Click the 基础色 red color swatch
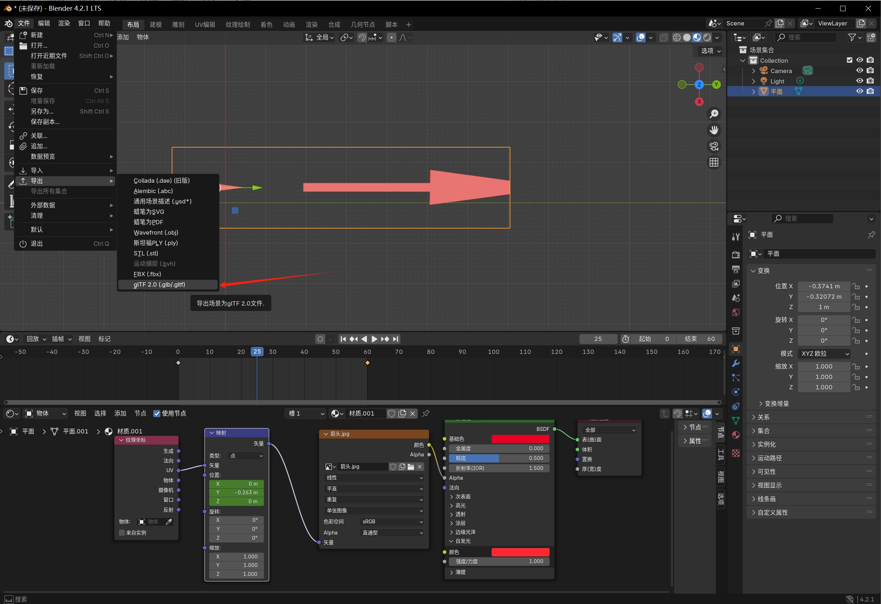The image size is (881, 604). (x=520, y=439)
